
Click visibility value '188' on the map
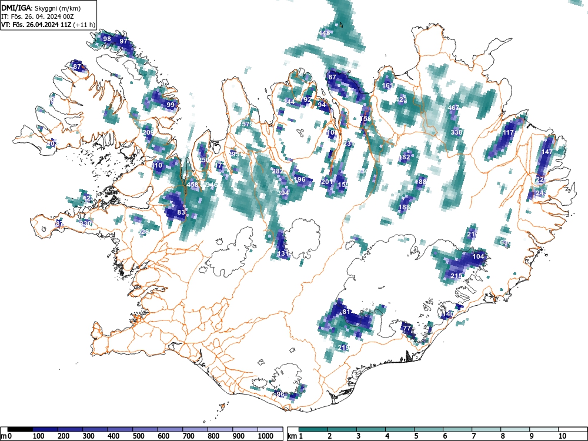pos(404,207)
